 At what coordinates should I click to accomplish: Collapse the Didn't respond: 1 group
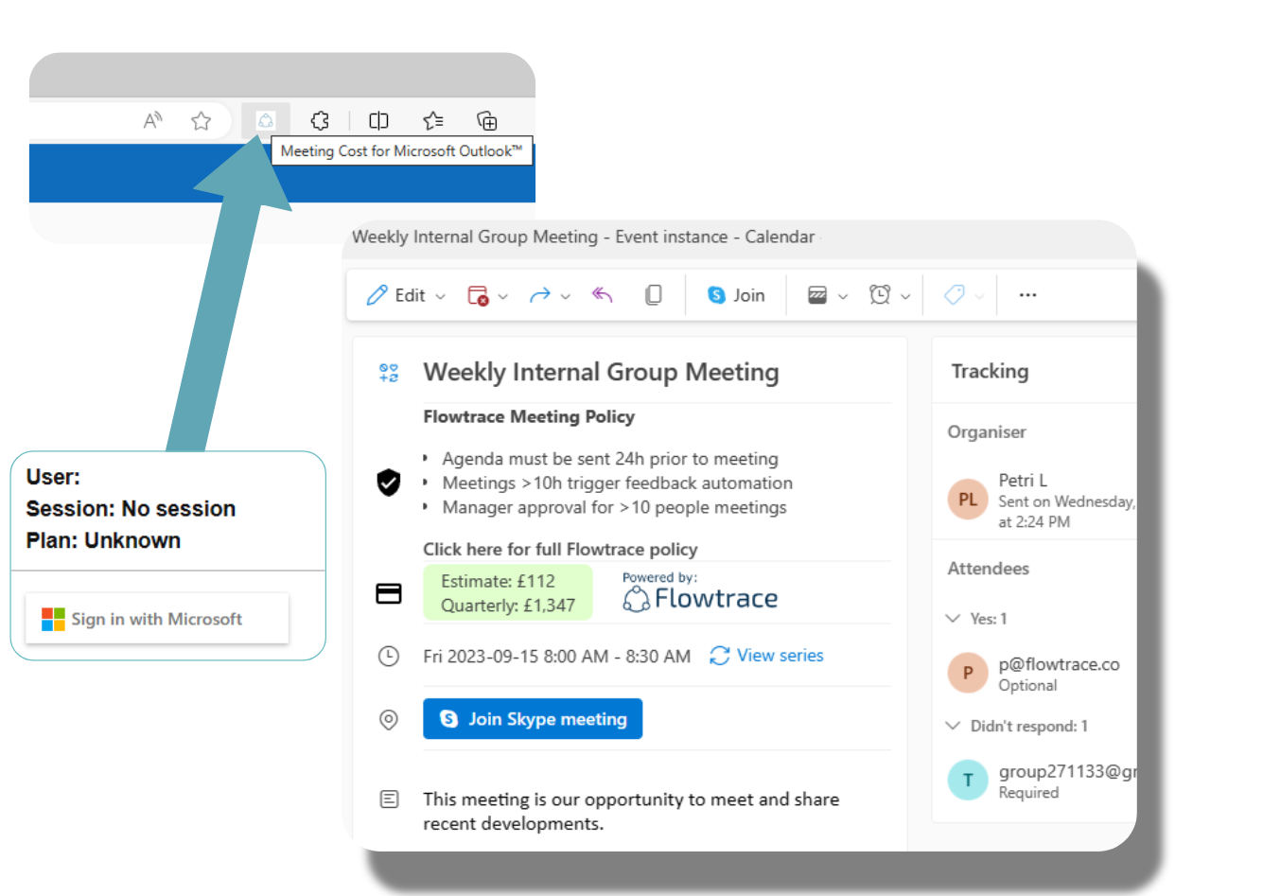[x=953, y=726]
